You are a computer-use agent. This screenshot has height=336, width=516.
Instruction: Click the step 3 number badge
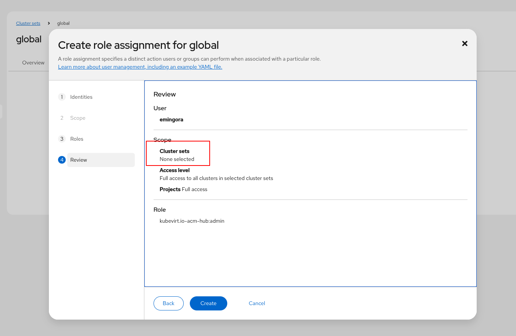62,139
